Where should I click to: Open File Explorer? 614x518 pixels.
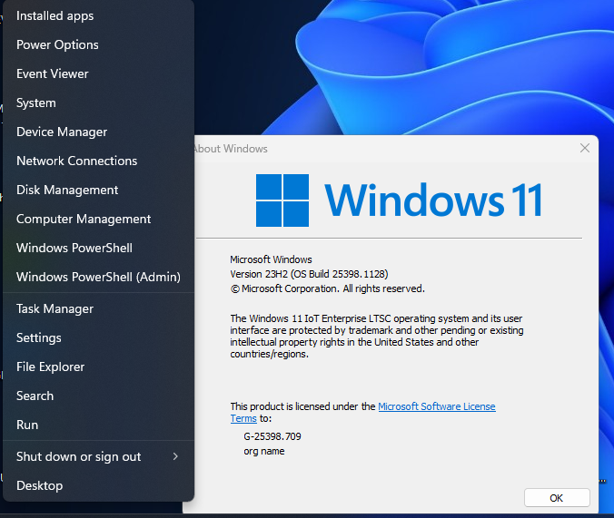pyautogui.click(x=98, y=367)
